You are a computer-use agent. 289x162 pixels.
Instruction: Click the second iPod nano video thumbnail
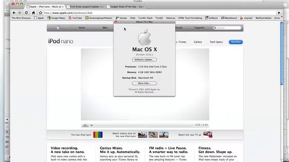point(153,135)
